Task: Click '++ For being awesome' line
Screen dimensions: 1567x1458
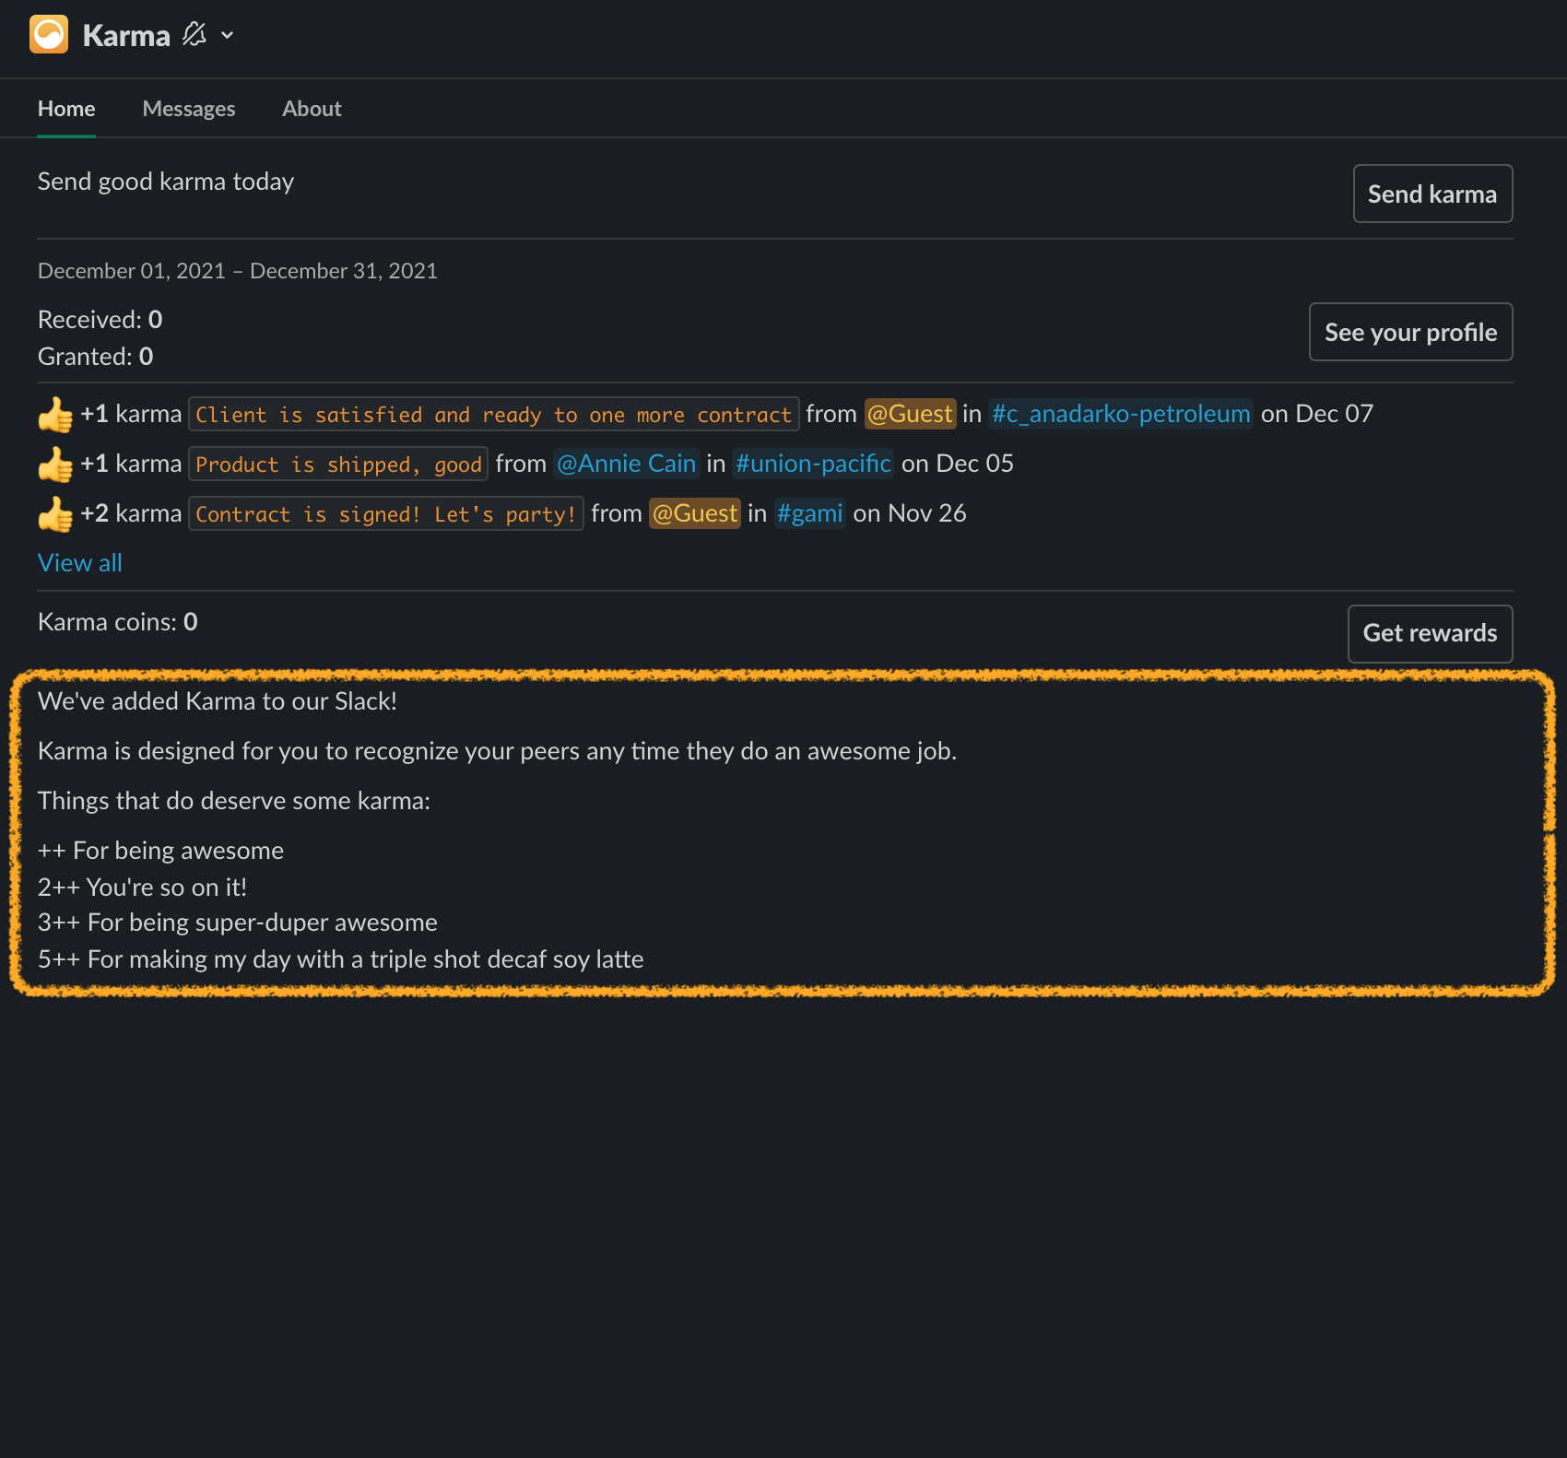Action: pyautogui.click(x=161, y=851)
